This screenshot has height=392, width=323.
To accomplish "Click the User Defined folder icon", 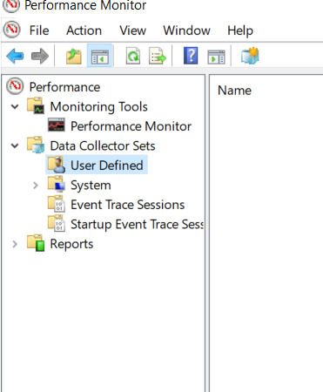I will (57, 165).
